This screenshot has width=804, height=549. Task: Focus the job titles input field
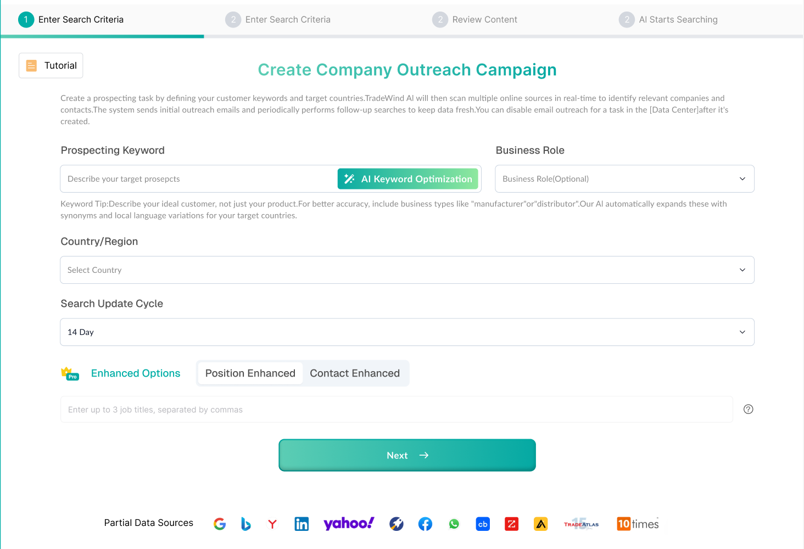[x=397, y=410]
